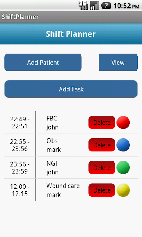Add a new task with Add Task
Image resolution: width=142 pixels, height=237 pixels.
71,89
